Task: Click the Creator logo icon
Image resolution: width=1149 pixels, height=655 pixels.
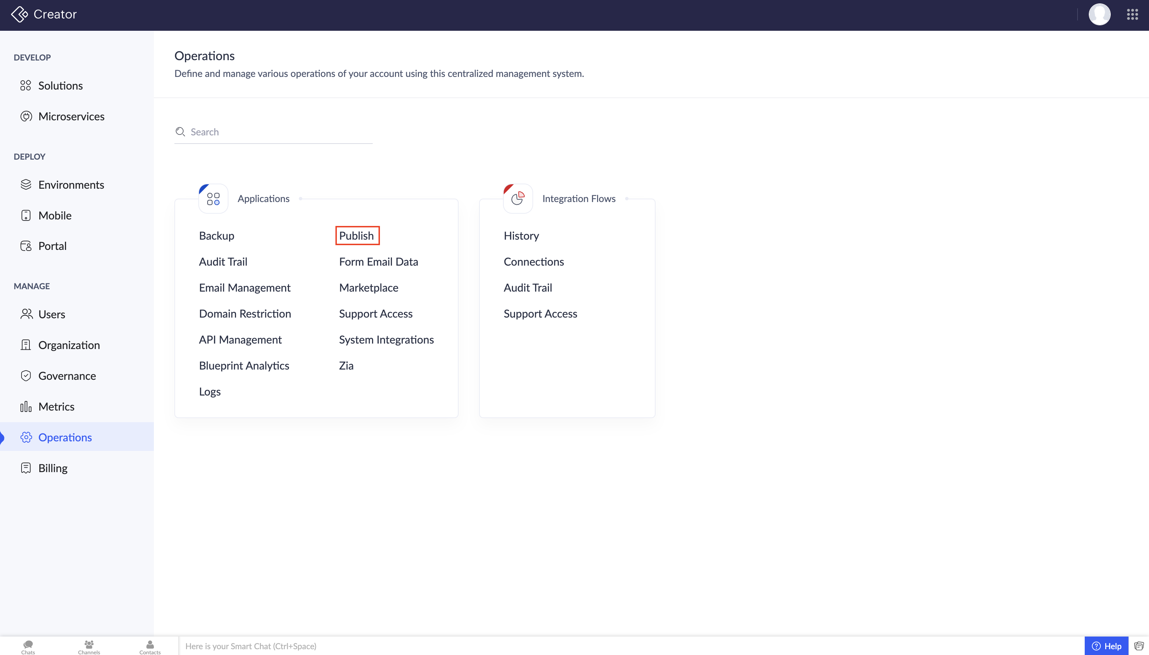Action: click(x=19, y=14)
